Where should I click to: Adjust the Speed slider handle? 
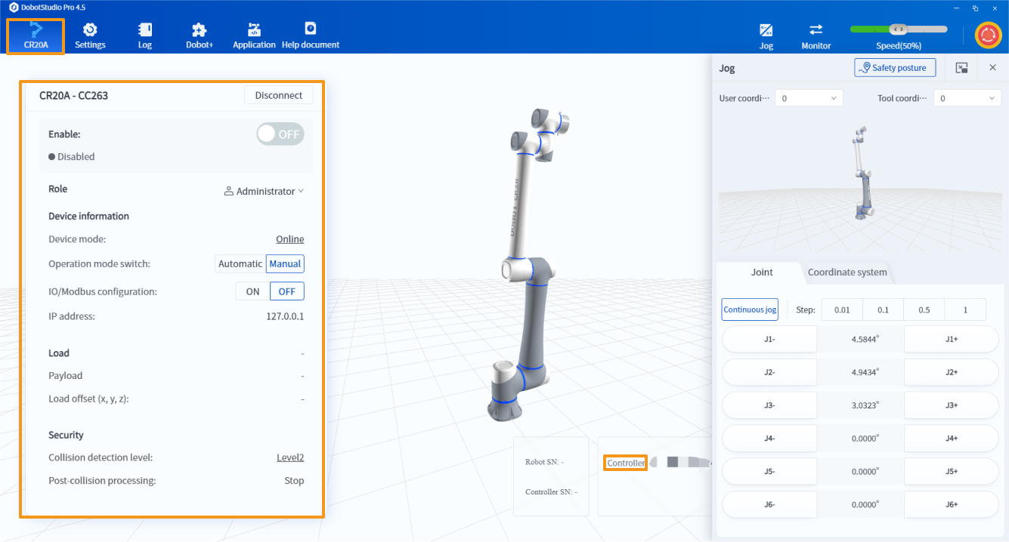(x=898, y=29)
